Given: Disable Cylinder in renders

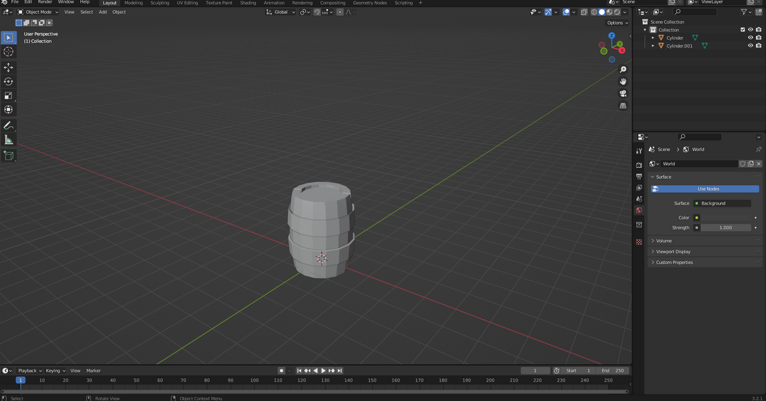Looking at the screenshot, I should pos(759,37).
